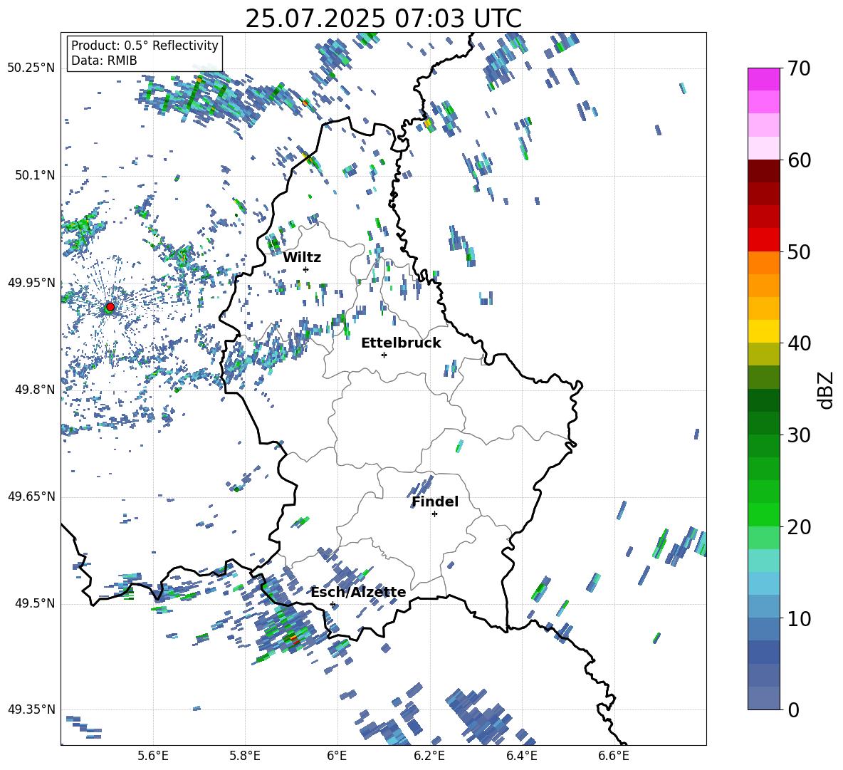Click the colorbar label 50

tap(800, 251)
